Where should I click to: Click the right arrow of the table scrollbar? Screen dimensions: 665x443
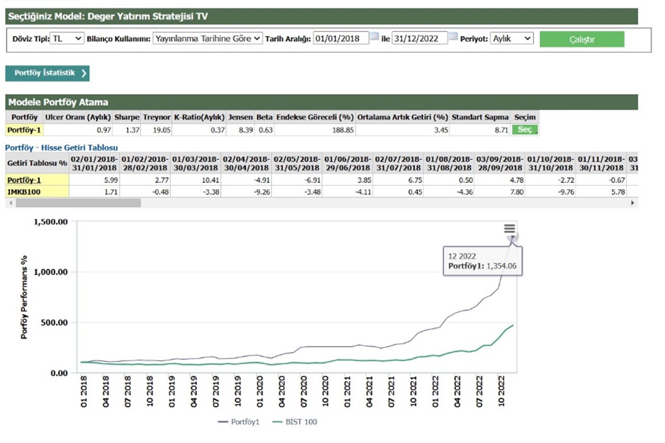pyautogui.click(x=632, y=203)
